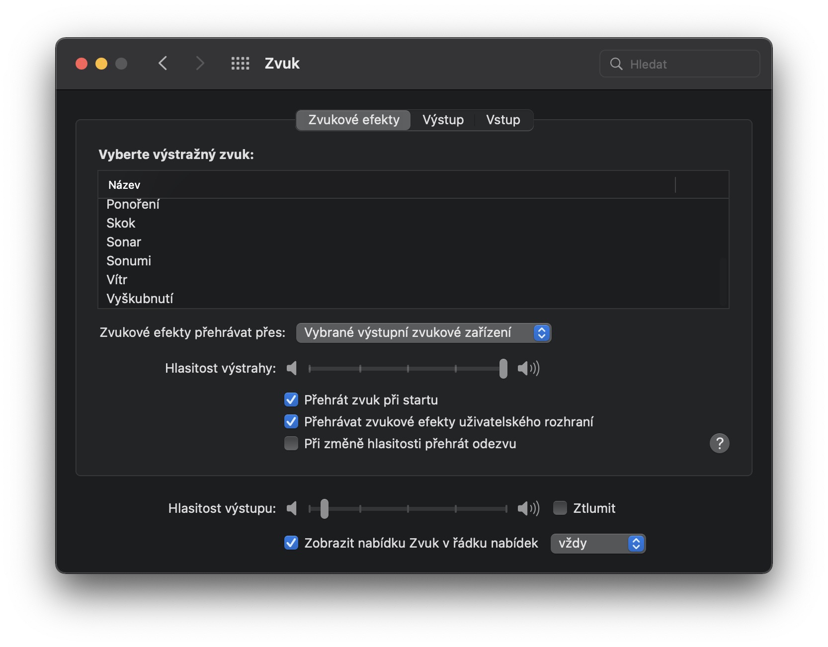Disable Přehrát zvuk při startu checkbox
This screenshot has width=828, height=647.
point(291,400)
